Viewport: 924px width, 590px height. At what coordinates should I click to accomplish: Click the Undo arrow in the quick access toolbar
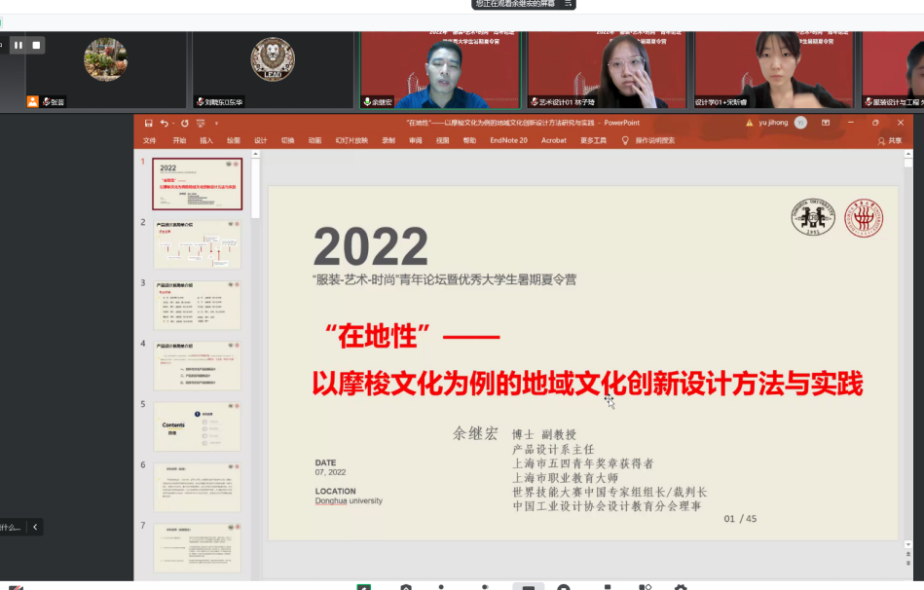click(x=164, y=123)
